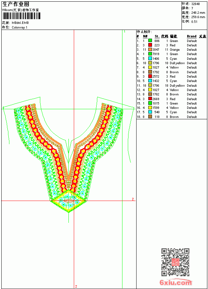The width and height of the screenshot is (208, 289).
Task: Click the red swatch in stop row 2
Action: pyautogui.click(x=150, y=45)
